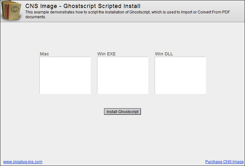Image resolution: width=245 pixels, height=166 pixels.
Task: Open the www.cnsplug-ins.com link
Action: 23,162
